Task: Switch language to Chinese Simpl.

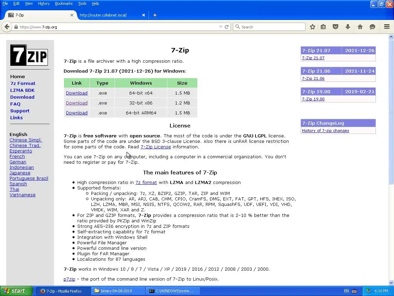Action: pyautogui.click(x=26, y=140)
